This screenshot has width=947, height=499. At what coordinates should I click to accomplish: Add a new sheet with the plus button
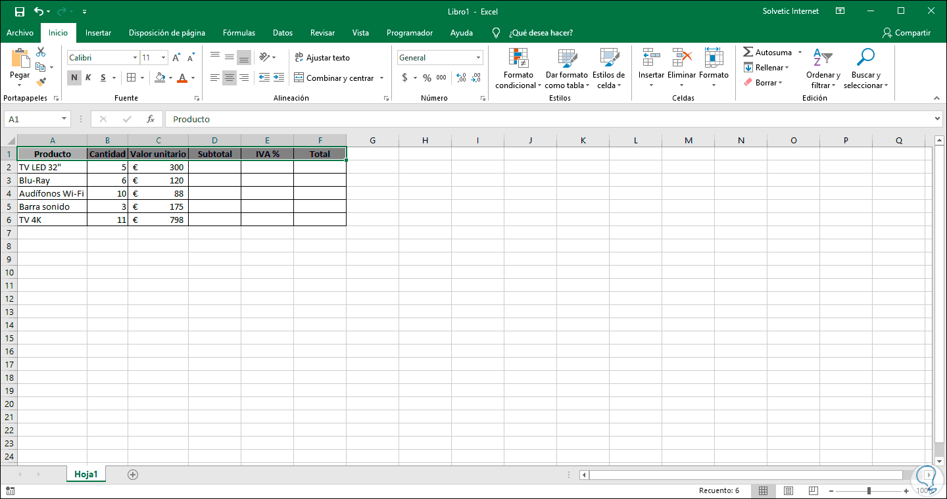tap(133, 473)
